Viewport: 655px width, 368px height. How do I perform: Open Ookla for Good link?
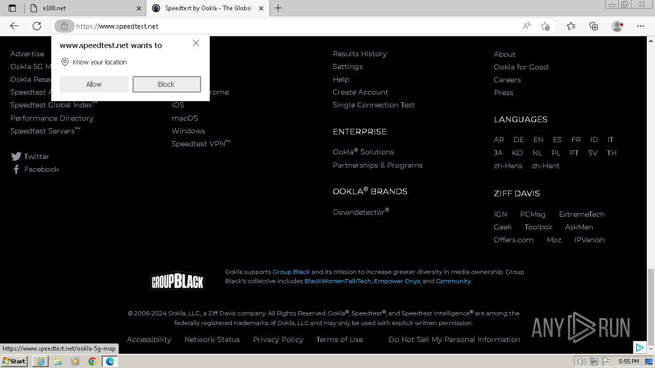coord(521,67)
